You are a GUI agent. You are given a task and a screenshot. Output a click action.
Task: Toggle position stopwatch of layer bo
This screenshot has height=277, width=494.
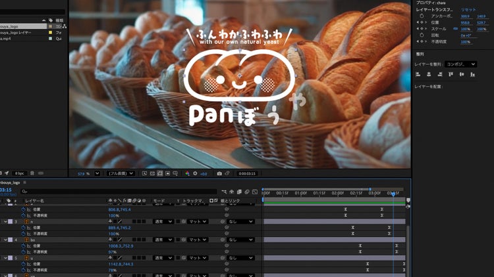(23, 246)
